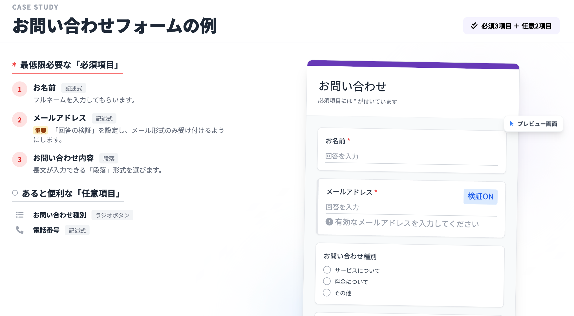
Task: Choose the その他 radio button
Action: pyautogui.click(x=327, y=293)
